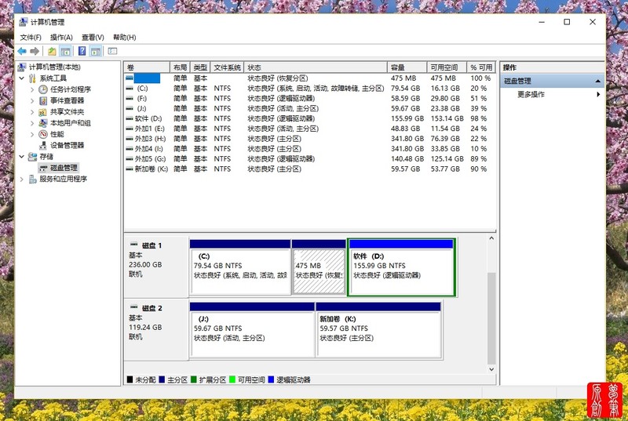Sort by the 布局 column header
Screen dimensions: 628x421
(181, 67)
